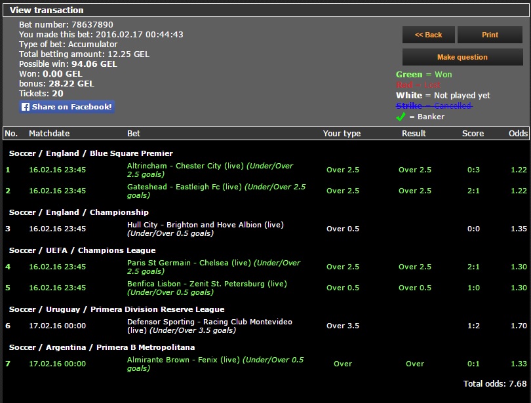The width and height of the screenshot is (531, 403).
Task: Open the Make question form
Action: [x=462, y=57]
